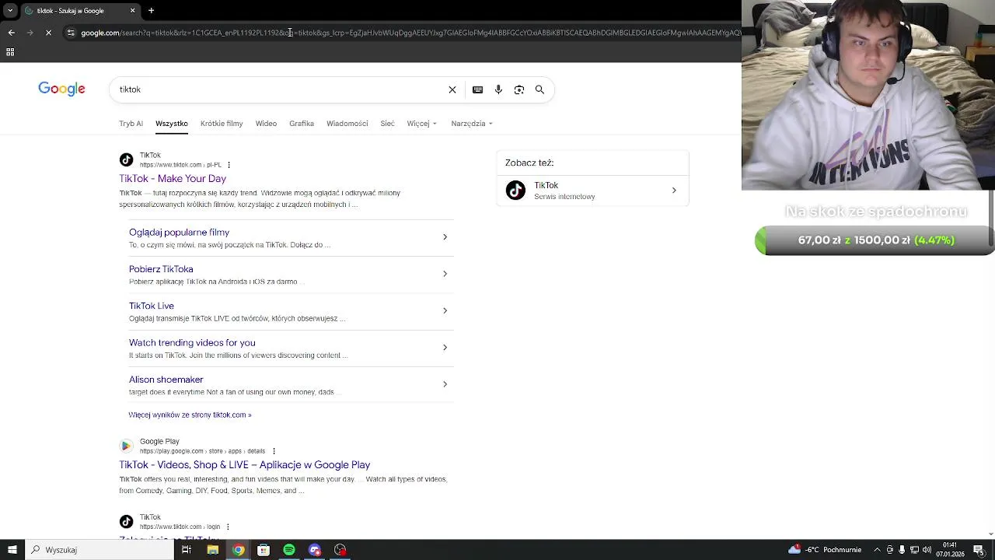995x560 pixels.
Task: Click the magnifier search button
Action: pyautogui.click(x=539, y=89)
